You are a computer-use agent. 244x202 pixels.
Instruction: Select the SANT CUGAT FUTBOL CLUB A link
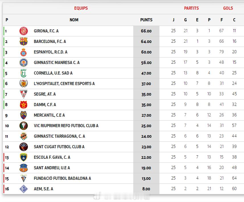(x=59, y=147)
